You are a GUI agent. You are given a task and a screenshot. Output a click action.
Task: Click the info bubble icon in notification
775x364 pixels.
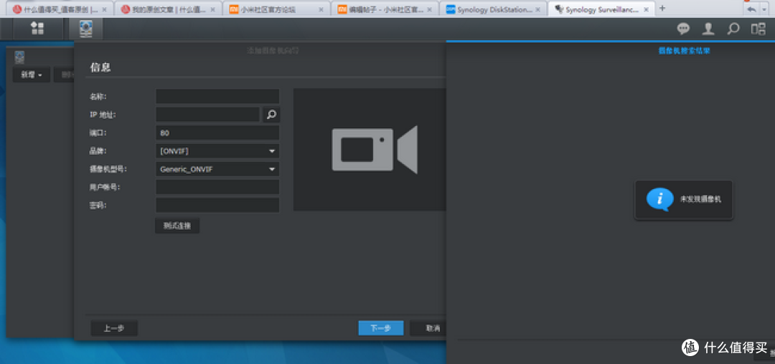pyautogui.click(x=659, y=199)
